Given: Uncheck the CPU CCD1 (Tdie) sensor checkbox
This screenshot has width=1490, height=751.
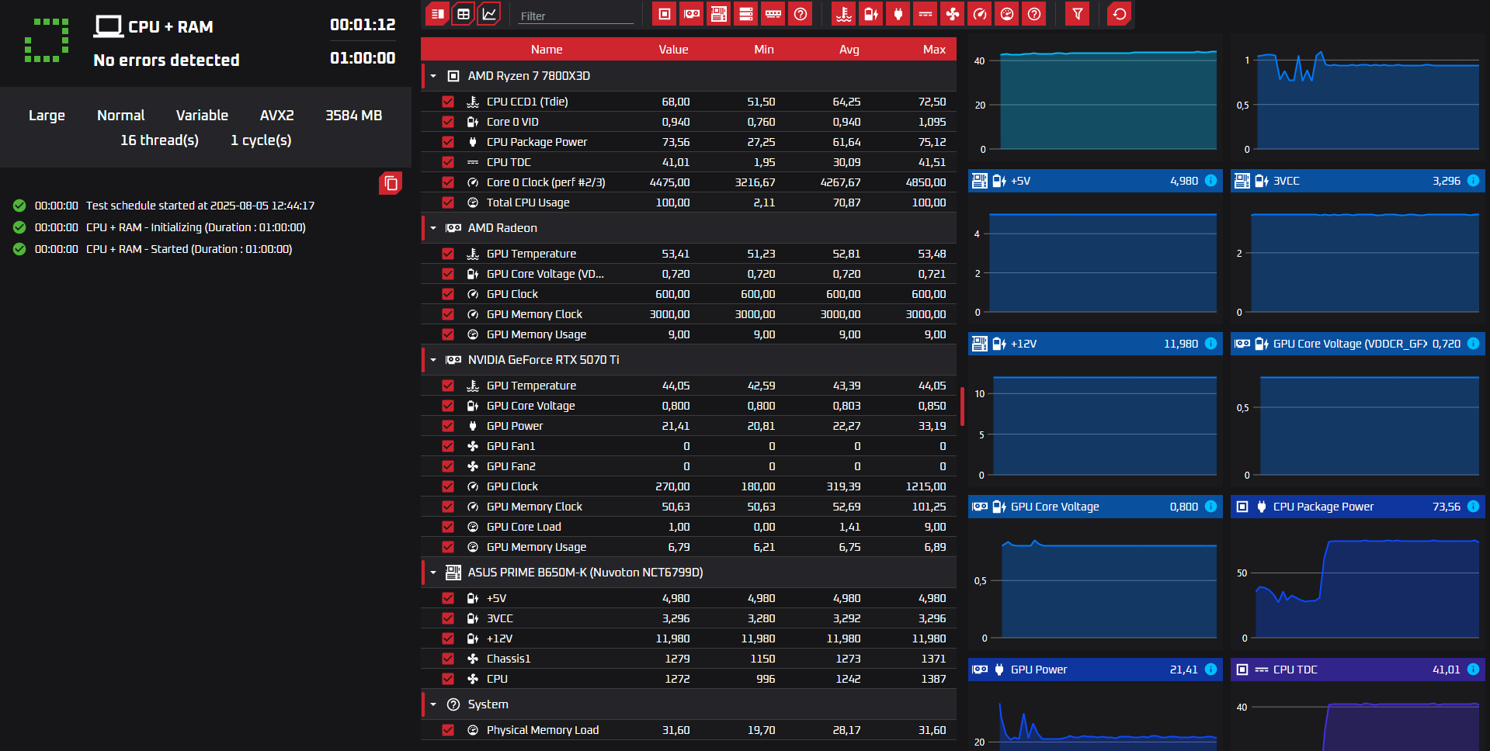Looking at the screenshot, I should (448, 102).
